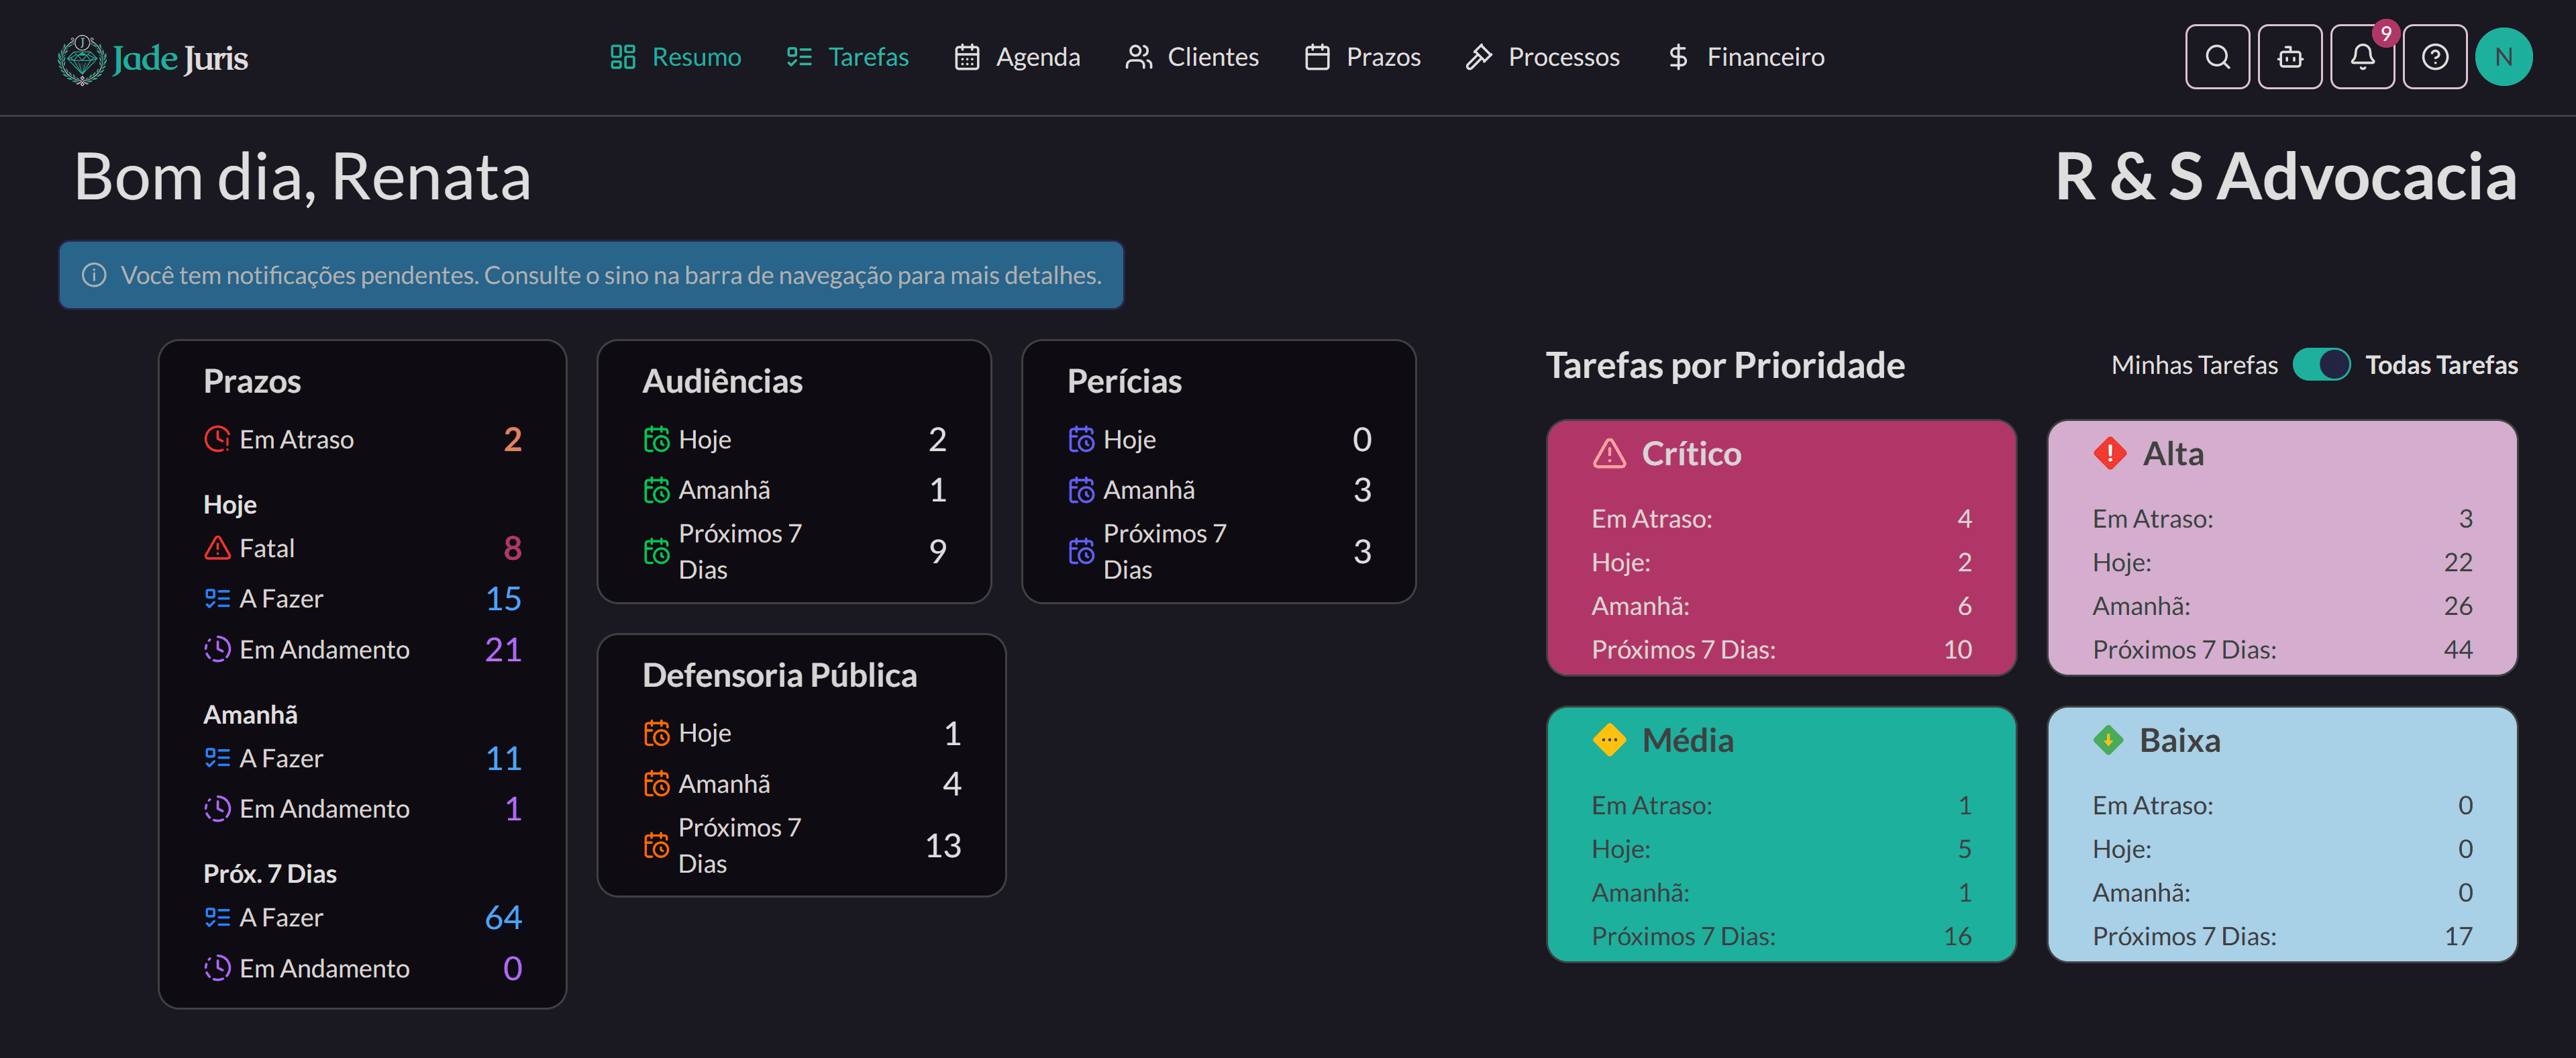The image size is (2576, 1058).
Task: Open the AI assistant robot icon
Action: [2290, 57]
